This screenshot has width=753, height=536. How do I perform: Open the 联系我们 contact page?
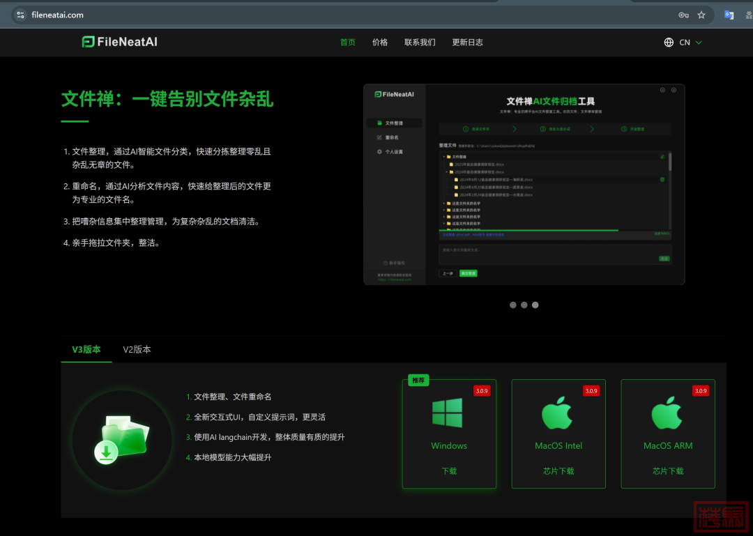coord(420,43)
